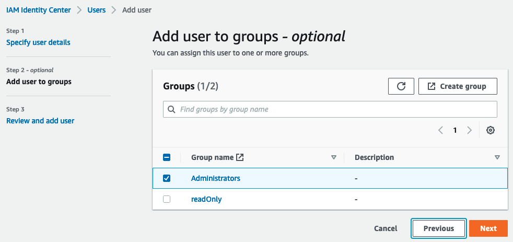Go to Specify user details step
Viewport: 513px width, 242px height.
click(x=38, y=42)
